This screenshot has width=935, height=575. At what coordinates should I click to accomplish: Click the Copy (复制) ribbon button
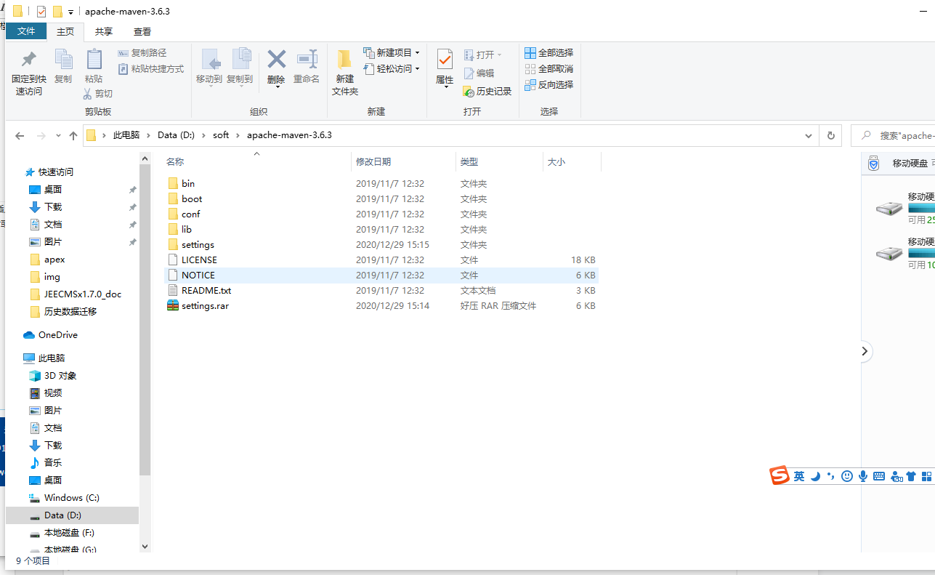(63, 66)
